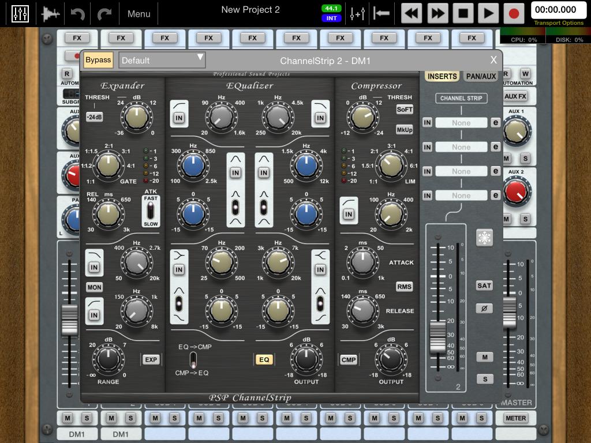The height and width of the screenshot is (443, 591).
Task: Toggle the low shelf band IN button
Action: 179,270
